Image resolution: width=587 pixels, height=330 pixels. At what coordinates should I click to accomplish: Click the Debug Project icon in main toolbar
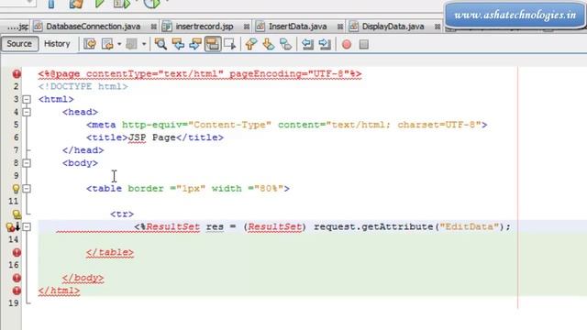click(x=122, y=4)
